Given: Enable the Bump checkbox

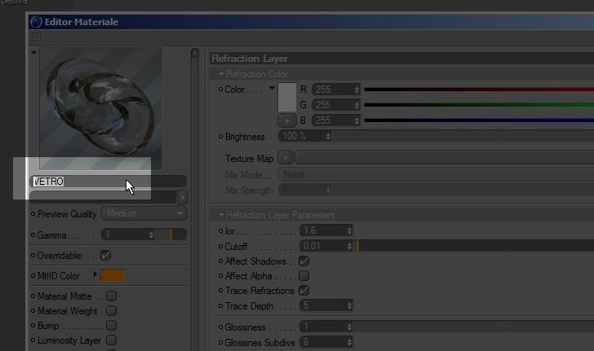Looking at the screenshot, I should [111, 326].
